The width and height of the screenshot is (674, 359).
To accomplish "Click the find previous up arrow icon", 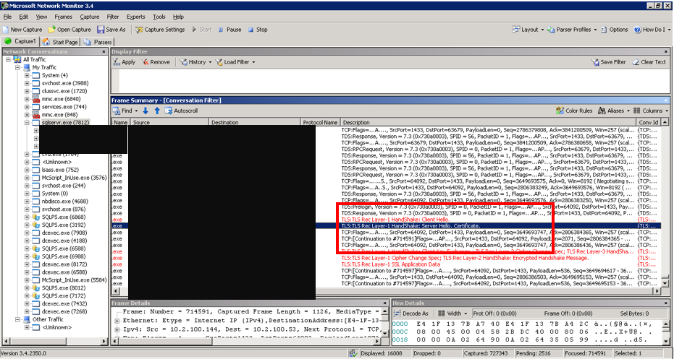I will (157, 111).
